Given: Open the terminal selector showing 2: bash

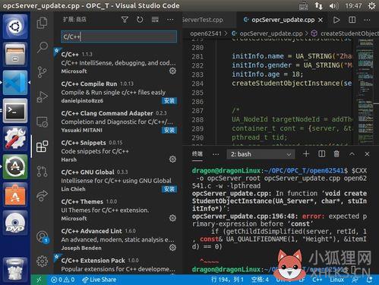Looking at the screenshot, I should pyautogui.click(x=261, y=154).
